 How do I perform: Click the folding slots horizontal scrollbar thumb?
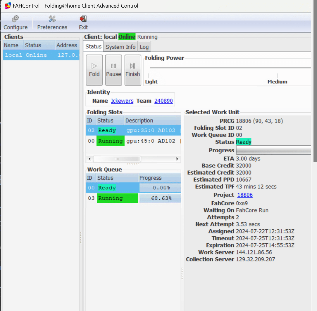click(x=117, y=159)
